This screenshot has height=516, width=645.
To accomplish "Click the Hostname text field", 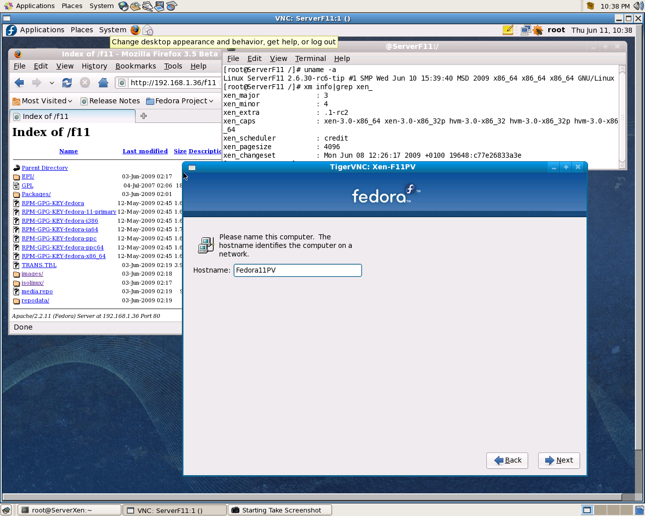I will (298, 271).
